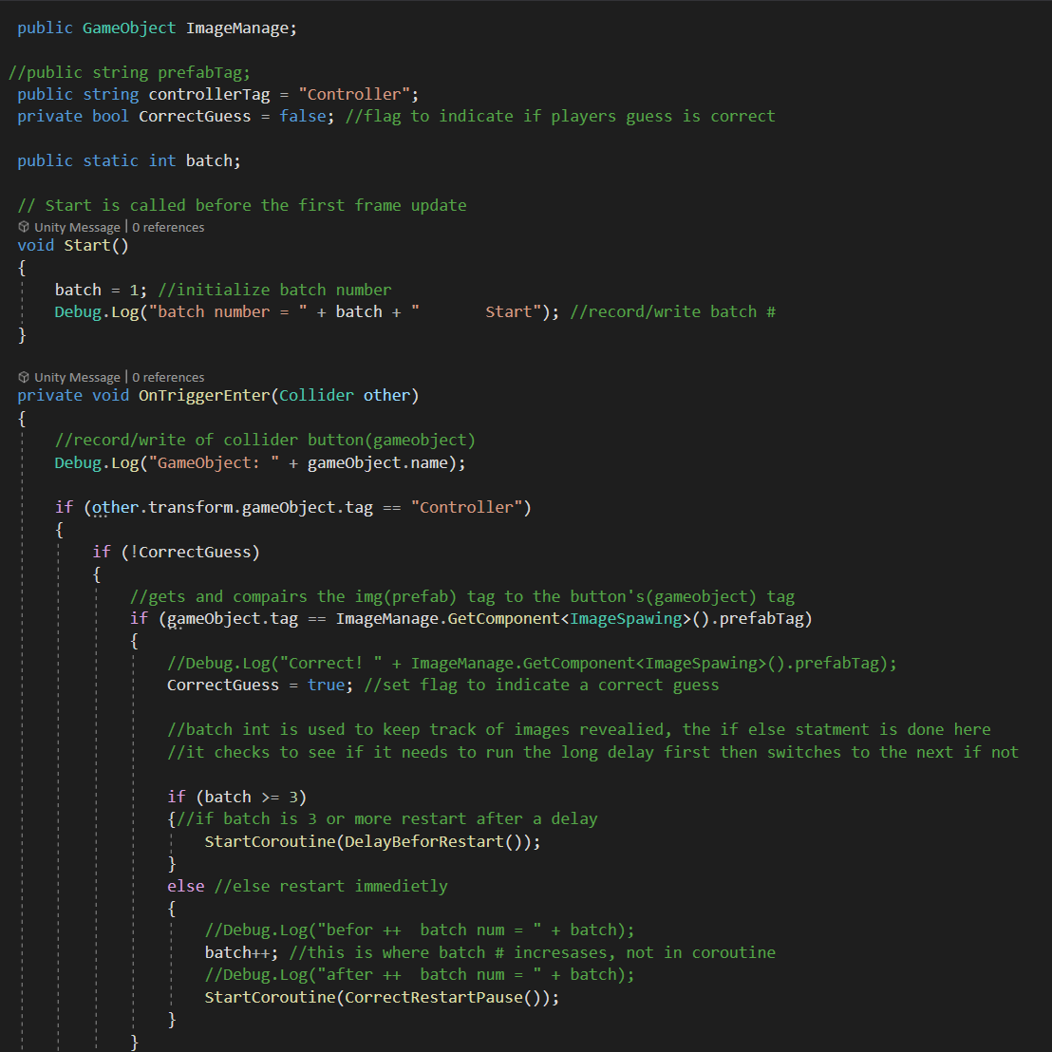Click 'other.transform.gameObject.tag' in the if condition
This screenshot has height=1052, width=1052.
pyautogui.click(x=232, y=507)
